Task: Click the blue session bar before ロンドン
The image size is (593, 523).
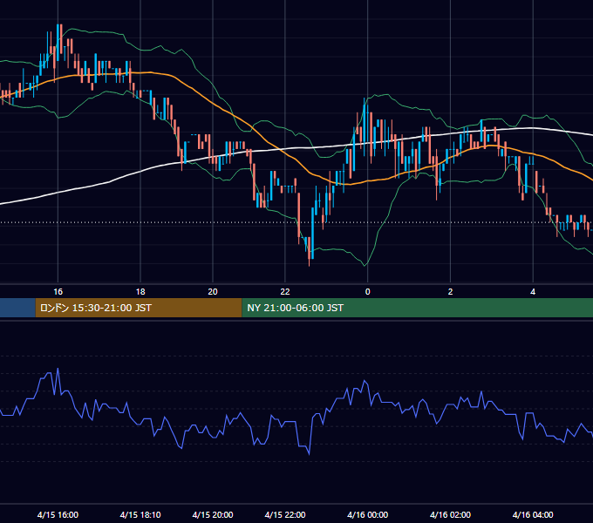Action: [17, 308]
